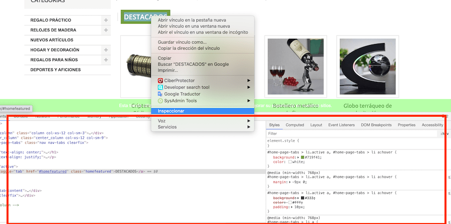Open the SysAdmin Tools submenu arrow

249,101
